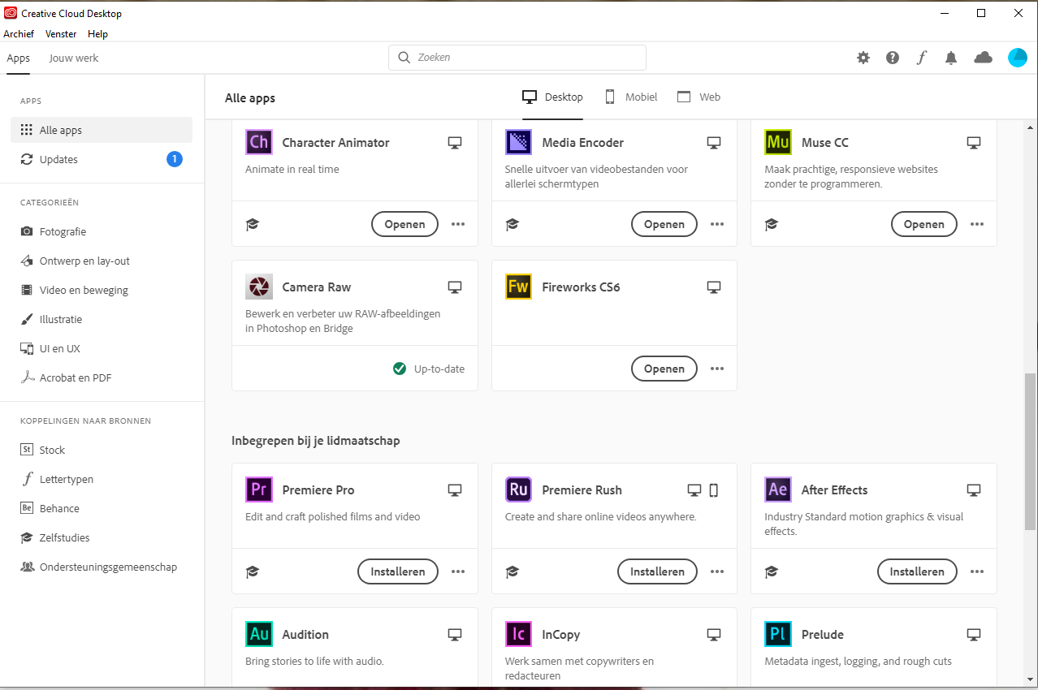
Task: Click Installeren for Premiere Pro
Action: tap(398, 571)
